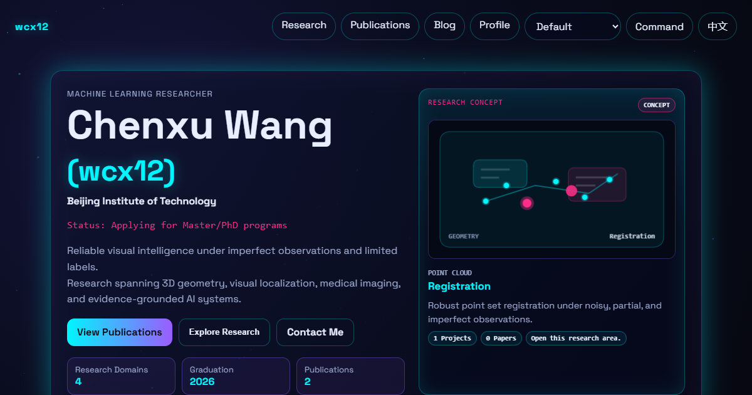Viewport: 752px width, 395px height.
Task: Expand the Default theme dropdown
Action: coord(573,26)
